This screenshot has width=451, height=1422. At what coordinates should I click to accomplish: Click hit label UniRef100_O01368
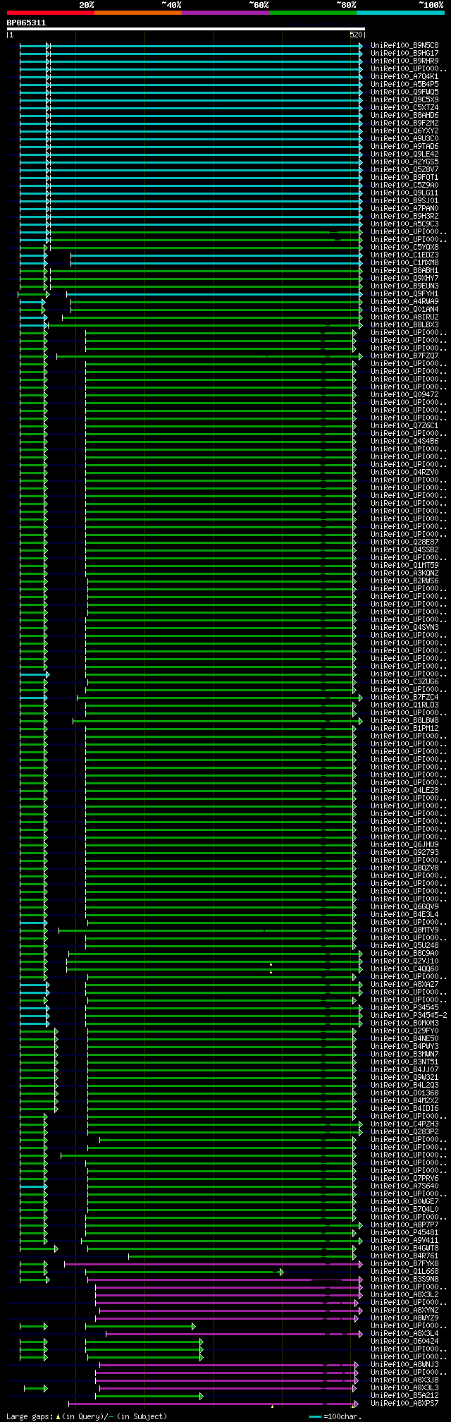tap(404, 1093)
